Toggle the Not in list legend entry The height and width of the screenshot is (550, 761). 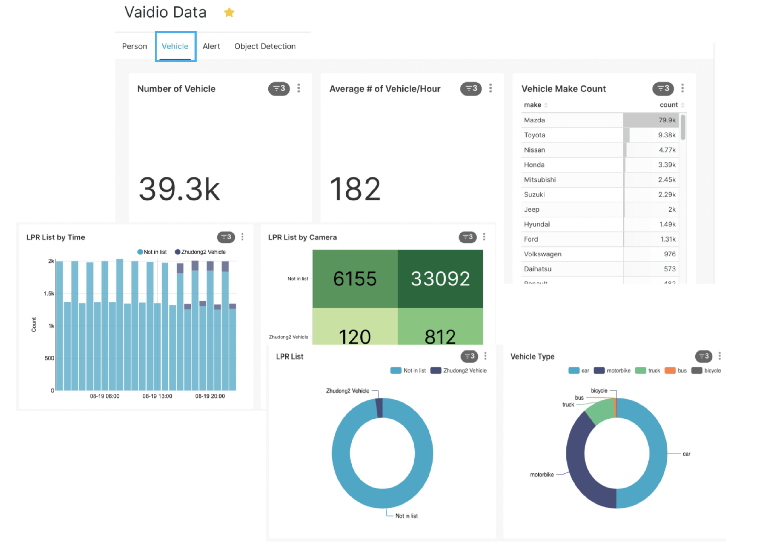[152, 252]
